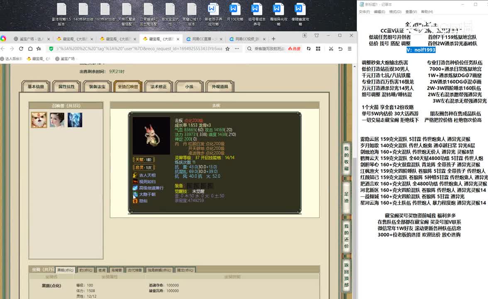Select the 老虎 mount tab

click(x=102, y=270)
